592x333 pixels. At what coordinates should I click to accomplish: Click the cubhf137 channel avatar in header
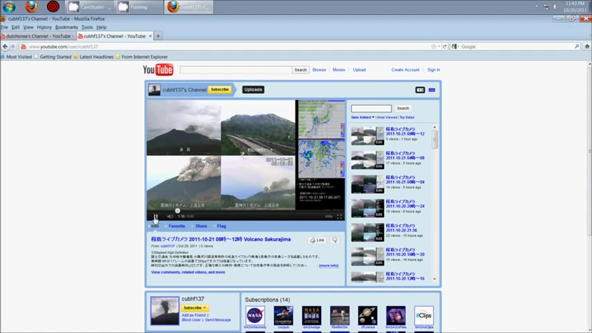pos(154,90)
